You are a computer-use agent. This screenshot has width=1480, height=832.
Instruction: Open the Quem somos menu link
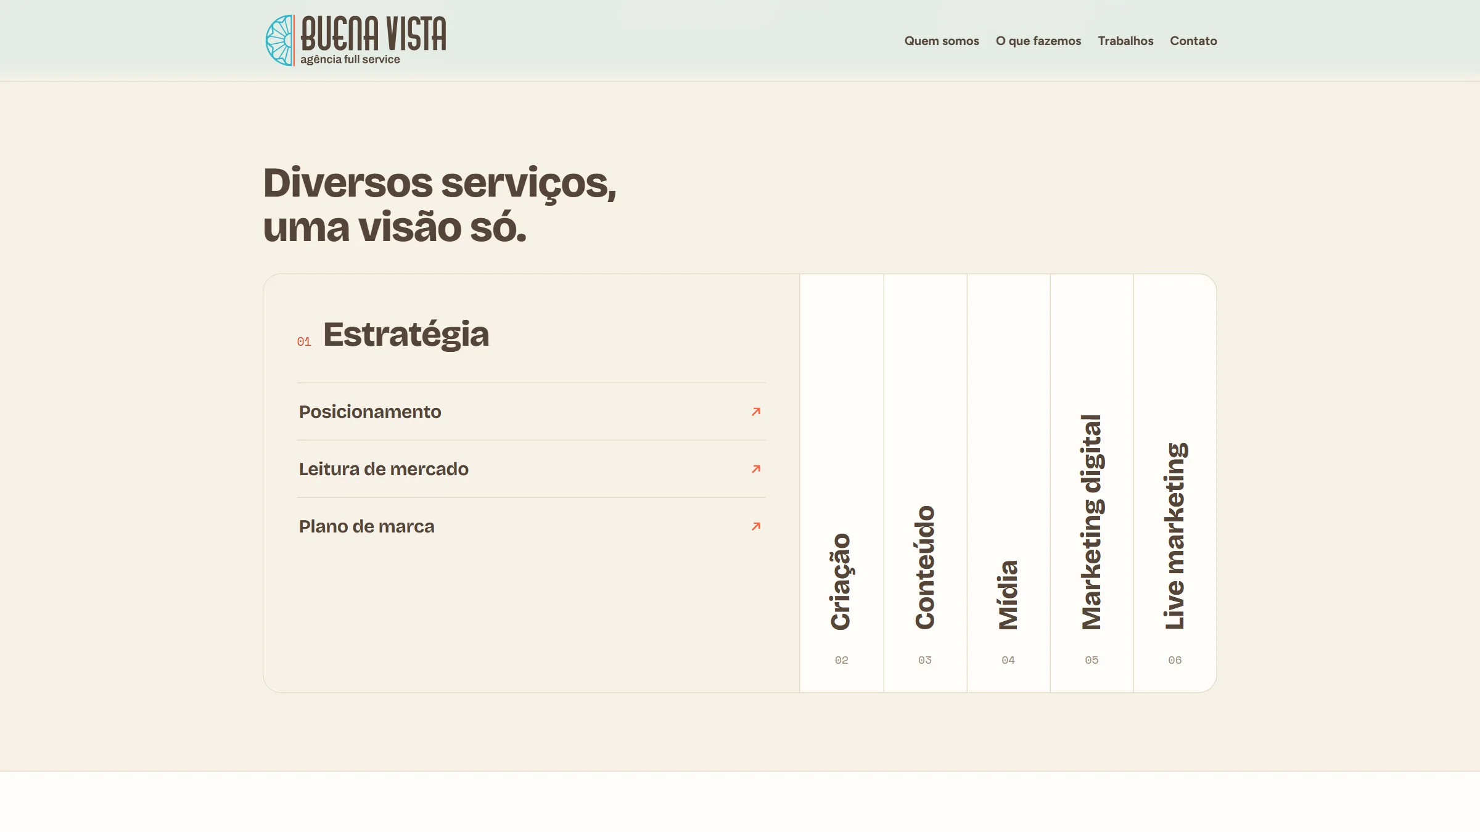941,41
